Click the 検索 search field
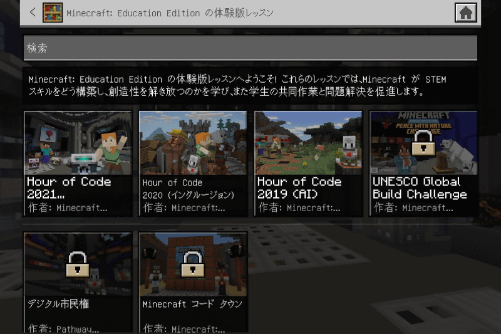This screenshot has width=501, height=334. pos(250,48)
